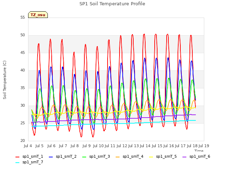The height and width of the screenshot is (169, 225).
Task: Click the TZ_osu annotation tag
Action: click(x=38, y=15)
